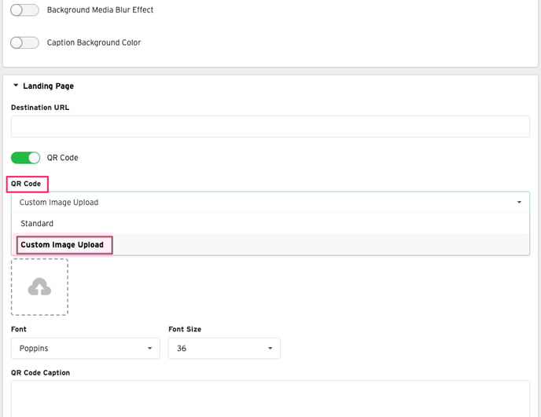
Task: Collapse the Landing Page section triangle
Action: [16, 86]
